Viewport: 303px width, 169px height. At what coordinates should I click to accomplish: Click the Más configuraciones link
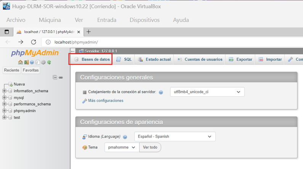(106, 101)
